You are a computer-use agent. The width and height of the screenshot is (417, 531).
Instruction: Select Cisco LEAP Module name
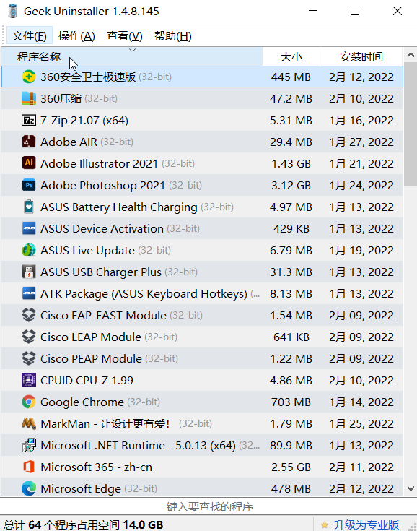coord(91,337)
